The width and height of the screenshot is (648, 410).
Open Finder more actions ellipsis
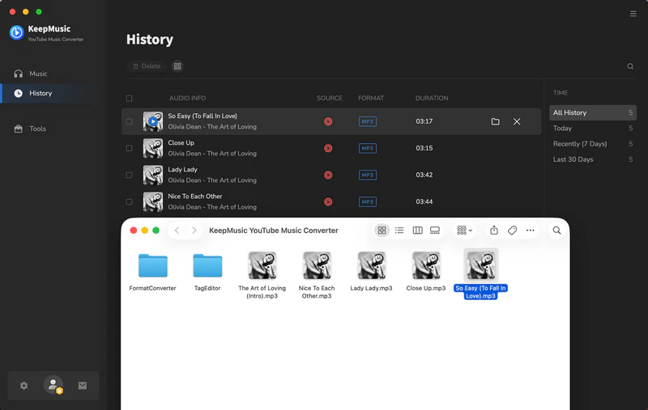(531, 230)
